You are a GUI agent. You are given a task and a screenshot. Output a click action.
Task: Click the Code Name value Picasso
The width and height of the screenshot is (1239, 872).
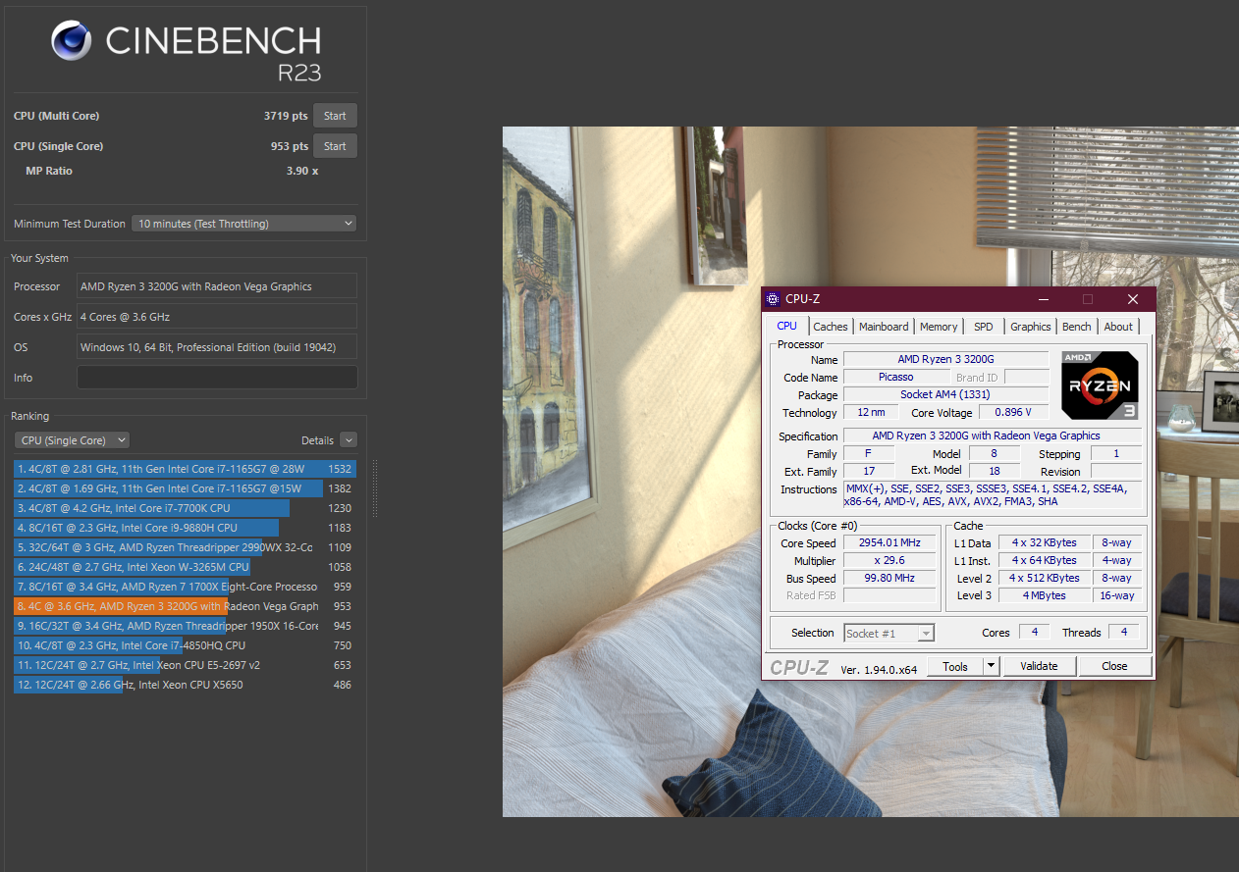point(896,377)
